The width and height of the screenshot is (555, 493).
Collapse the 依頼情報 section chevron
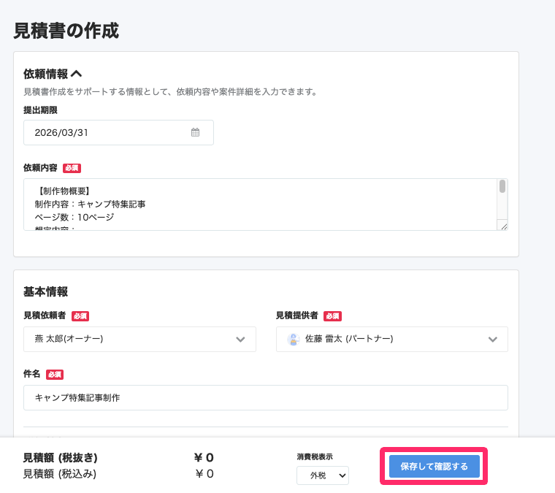[x=77, y=74]
